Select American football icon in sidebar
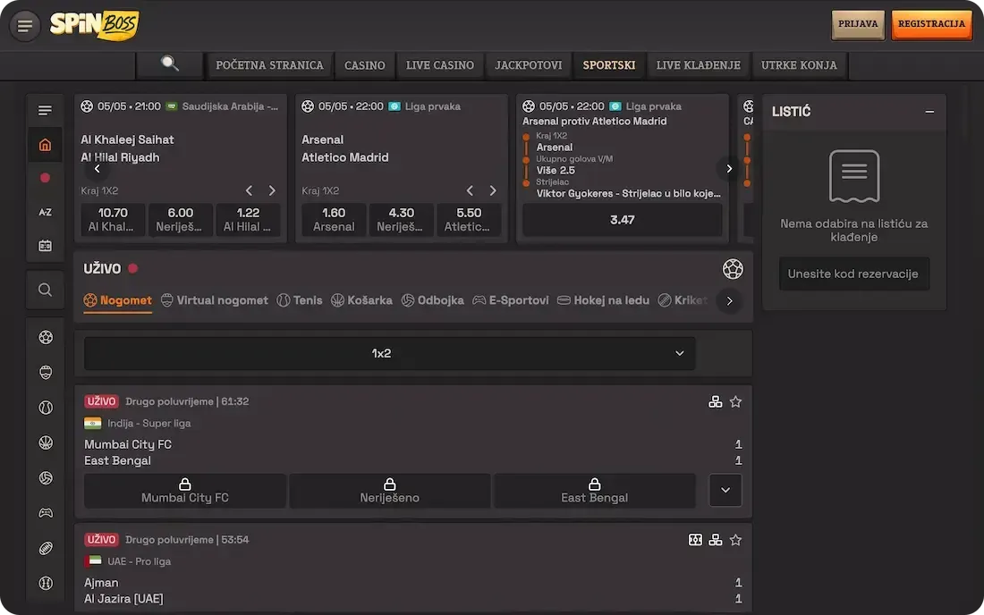The image size is (984, 615). 46,548
